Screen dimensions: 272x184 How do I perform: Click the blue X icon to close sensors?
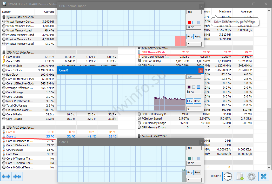point(263,176)
